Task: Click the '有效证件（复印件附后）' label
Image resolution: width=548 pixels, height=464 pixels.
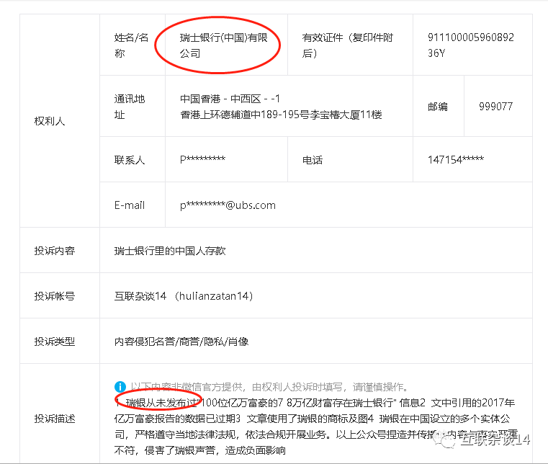Action: 347,45
